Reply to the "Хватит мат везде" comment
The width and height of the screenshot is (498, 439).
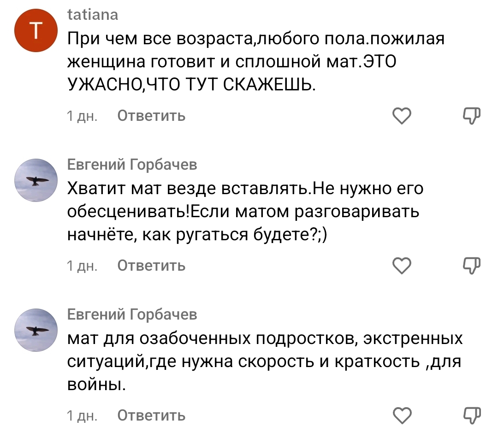pyautogui.click(x=151, y=266)
